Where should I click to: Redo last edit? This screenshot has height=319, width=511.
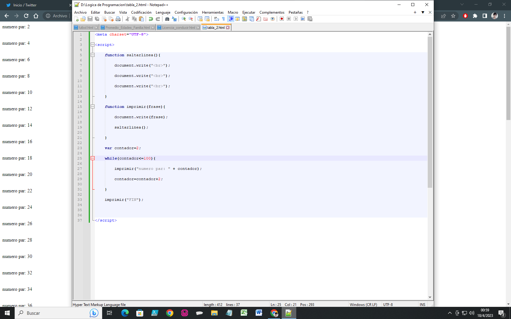click(158, 19)
